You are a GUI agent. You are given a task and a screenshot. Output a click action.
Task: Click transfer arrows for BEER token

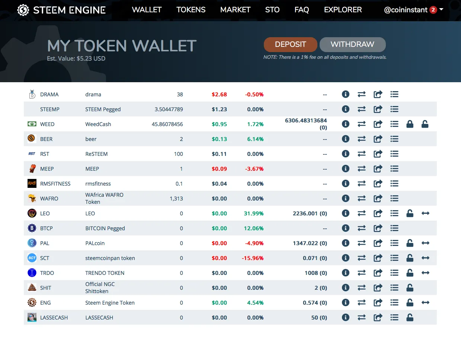tap(362, 139)
